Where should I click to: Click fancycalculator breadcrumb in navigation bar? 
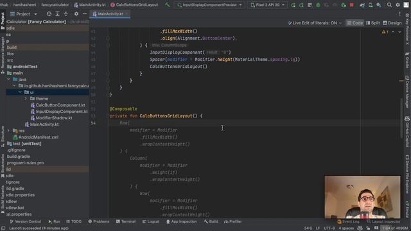pyautogui.click(x=55, y=4)
